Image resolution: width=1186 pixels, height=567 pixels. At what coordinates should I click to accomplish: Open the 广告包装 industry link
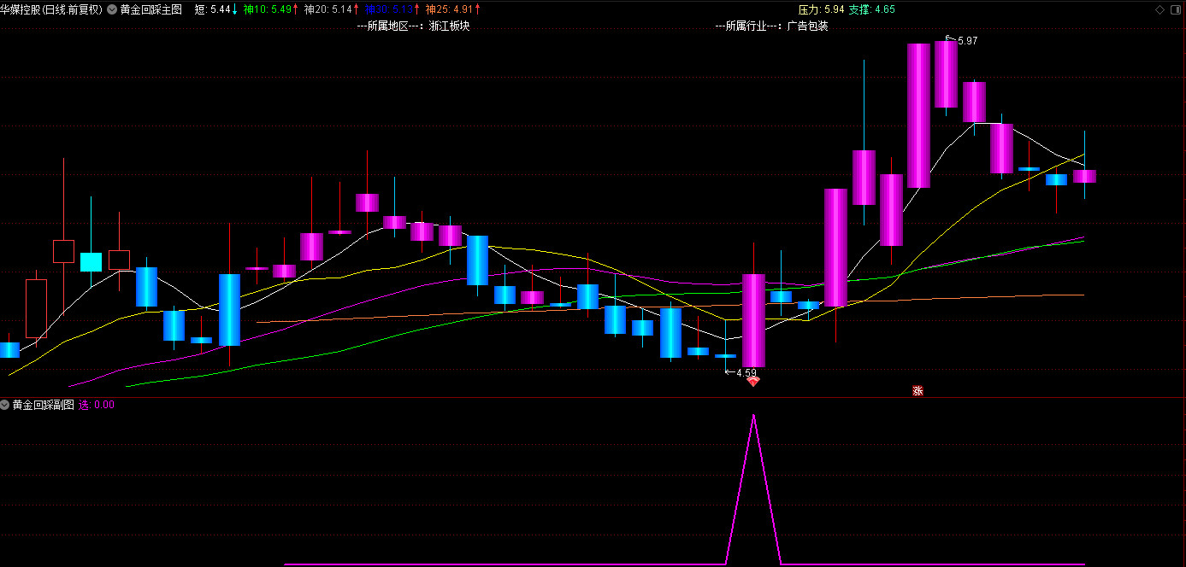click(807, 26)
